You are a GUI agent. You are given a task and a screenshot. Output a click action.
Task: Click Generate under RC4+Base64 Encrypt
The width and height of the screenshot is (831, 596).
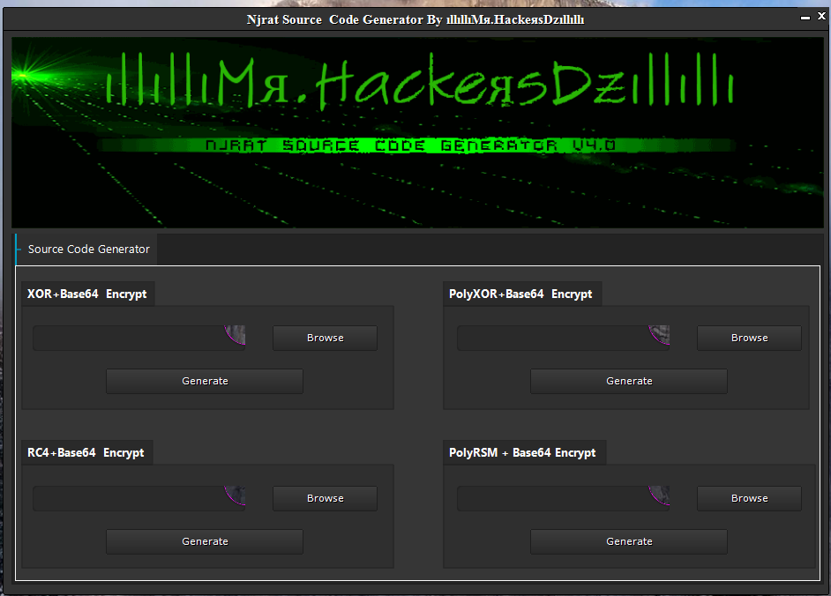(205, 541)
